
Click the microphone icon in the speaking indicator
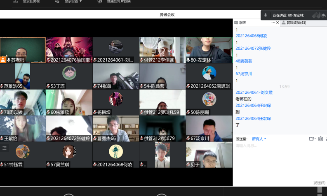(266, 15)
